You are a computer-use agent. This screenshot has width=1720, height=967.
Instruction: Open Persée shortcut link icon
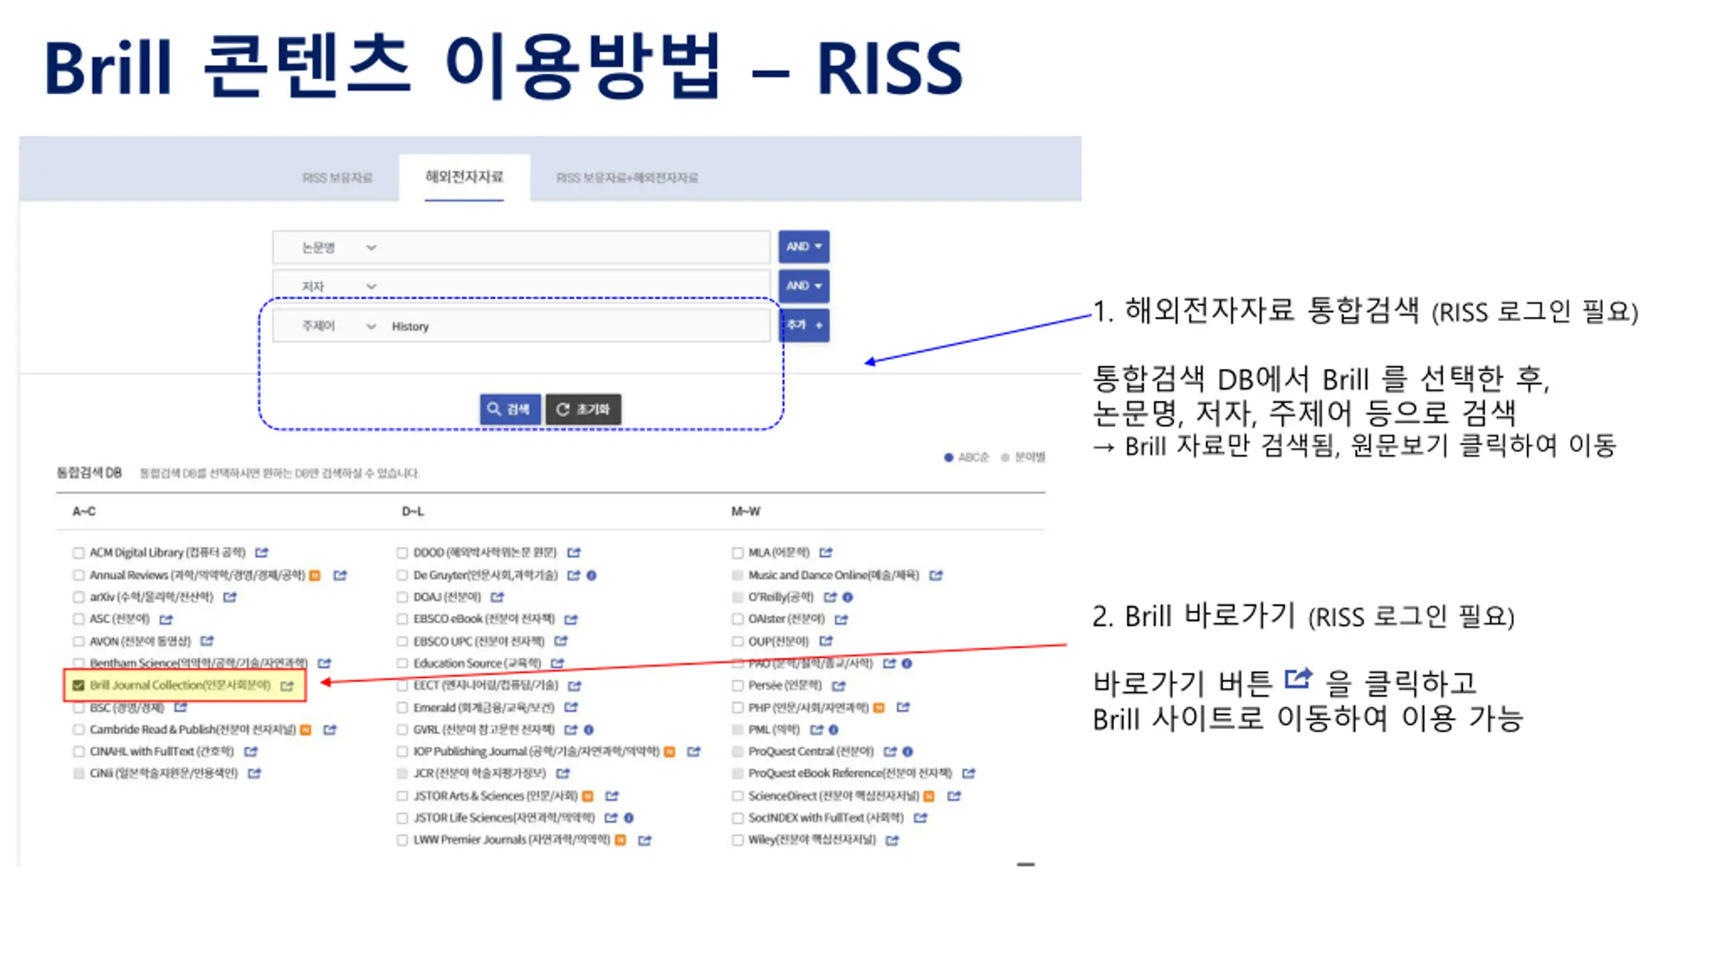tap(838, 686)
